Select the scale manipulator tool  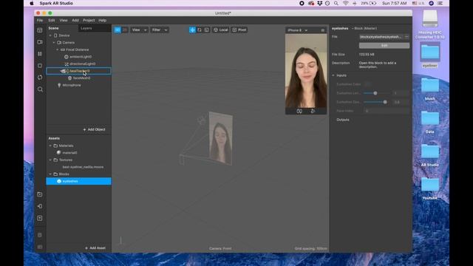pos(207,30)
